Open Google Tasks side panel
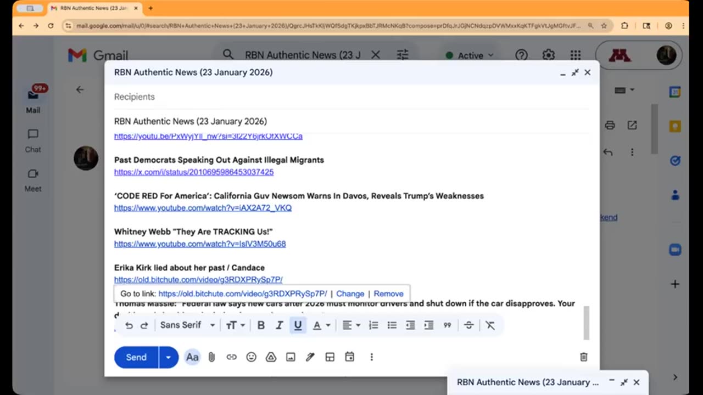 pos(675,161)
